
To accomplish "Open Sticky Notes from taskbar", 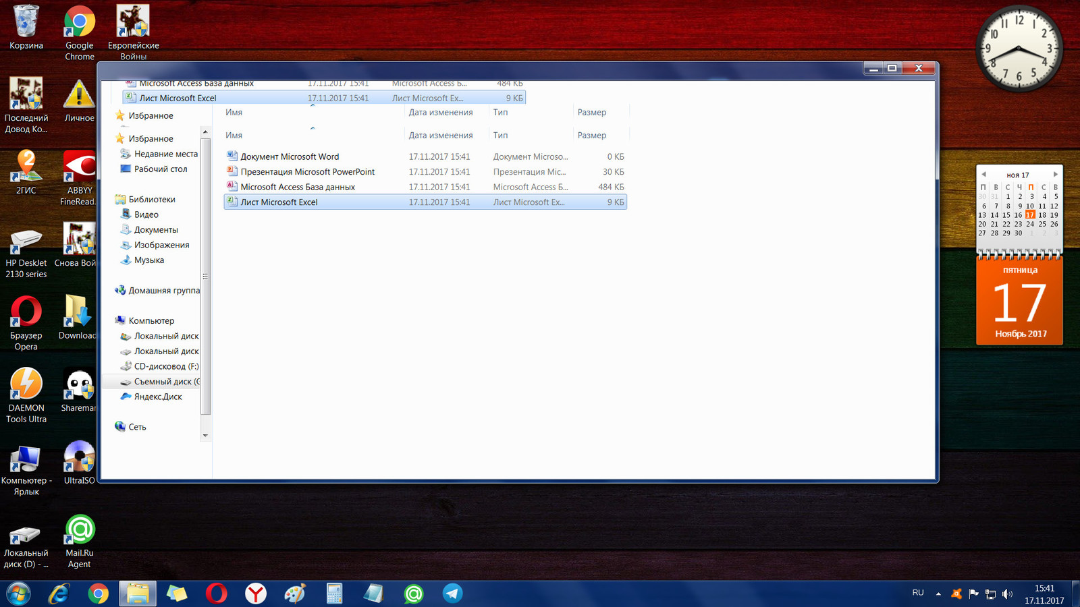I will tap(177, 594).
